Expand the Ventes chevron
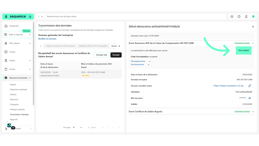Image resolution: width=259 pixels, height=146 pixels. 30,61
